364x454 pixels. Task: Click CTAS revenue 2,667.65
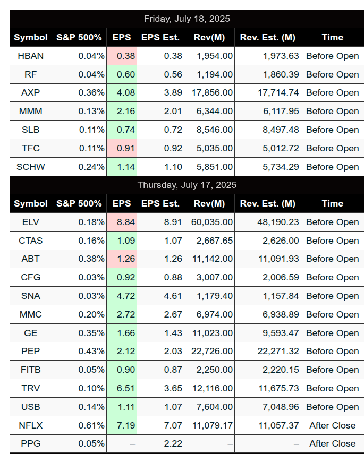209,241
